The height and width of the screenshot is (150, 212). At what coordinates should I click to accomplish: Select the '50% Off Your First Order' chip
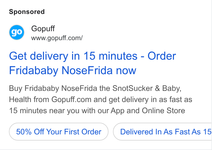[59, 132]
